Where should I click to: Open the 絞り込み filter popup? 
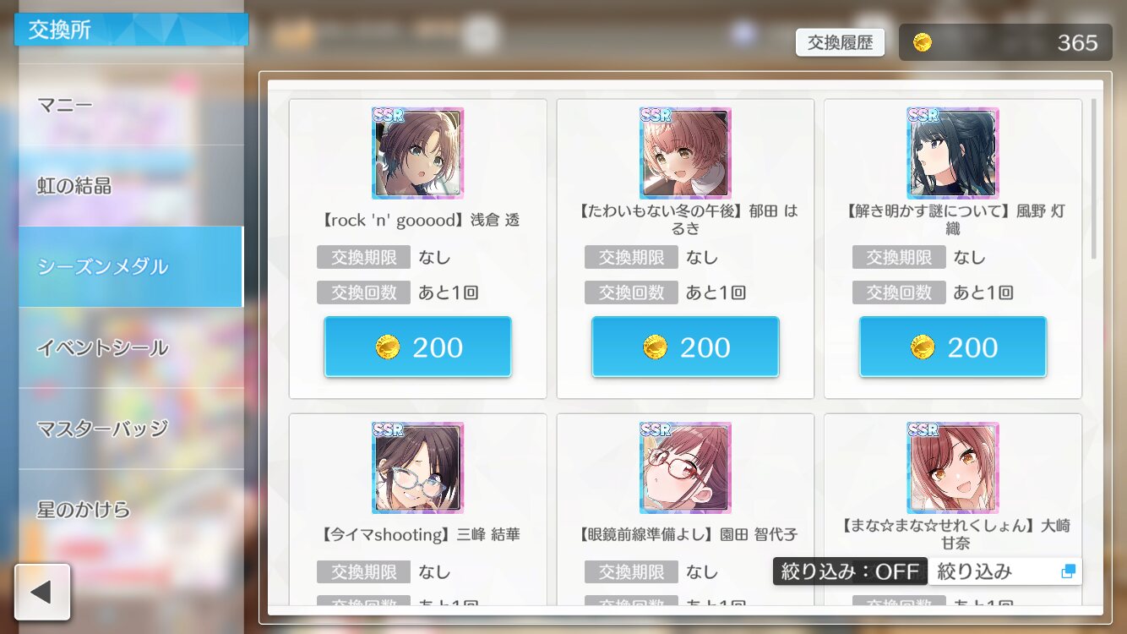1004,571
